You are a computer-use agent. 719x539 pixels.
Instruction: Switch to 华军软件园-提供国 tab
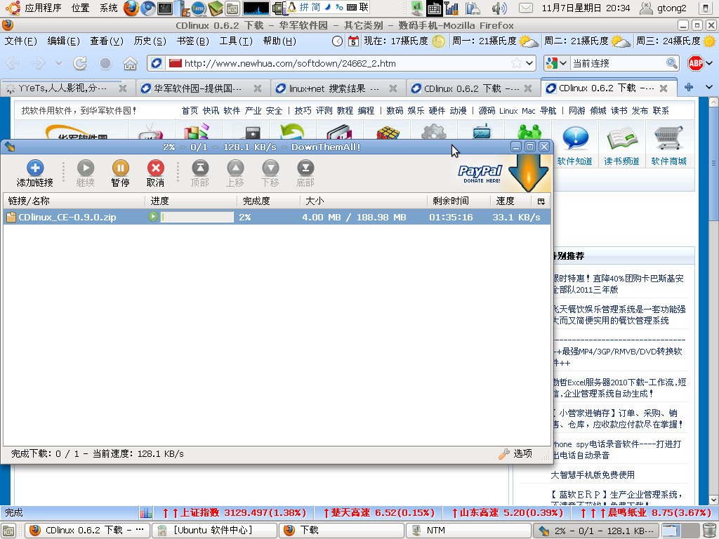pos(202,88)
